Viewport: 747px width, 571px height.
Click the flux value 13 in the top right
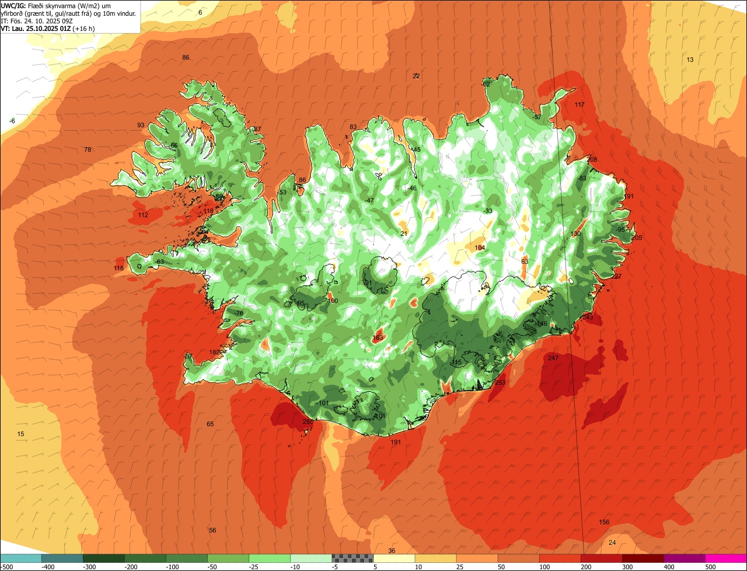[x=690, y=60]
